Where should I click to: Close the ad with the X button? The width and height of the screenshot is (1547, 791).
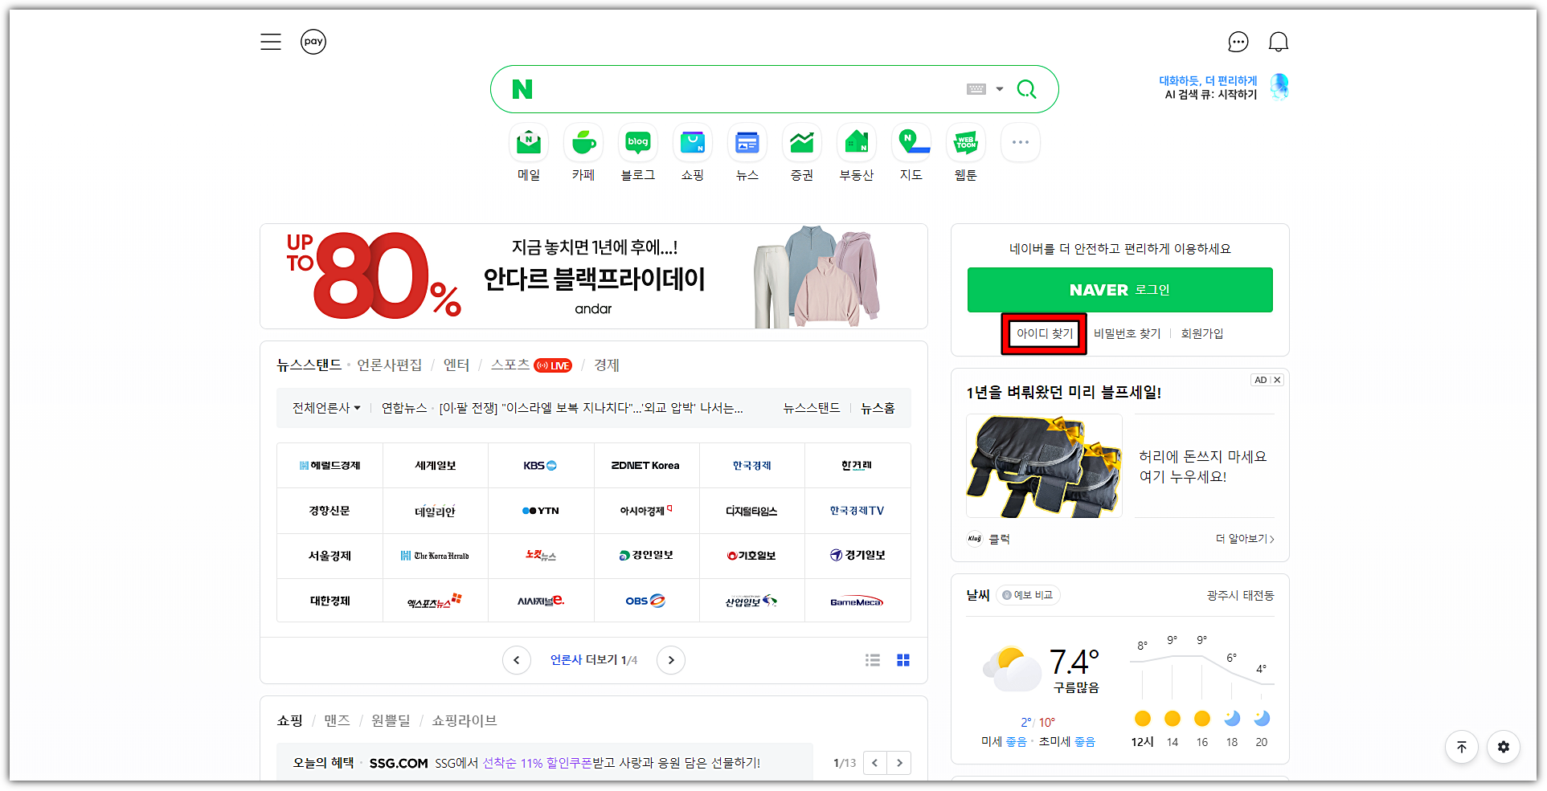[1277, 380]
